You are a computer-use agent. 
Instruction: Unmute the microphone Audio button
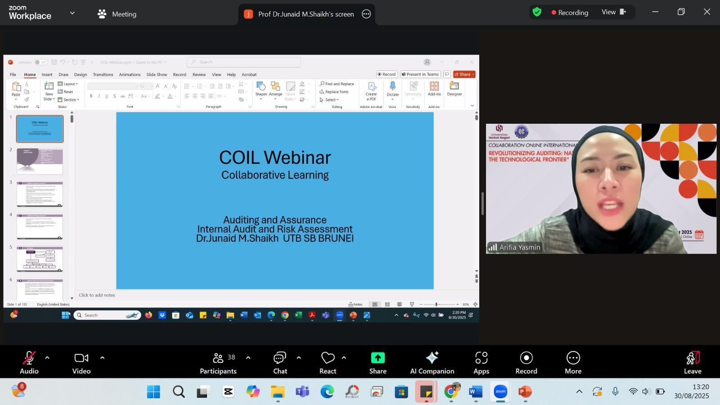[29, 363]
